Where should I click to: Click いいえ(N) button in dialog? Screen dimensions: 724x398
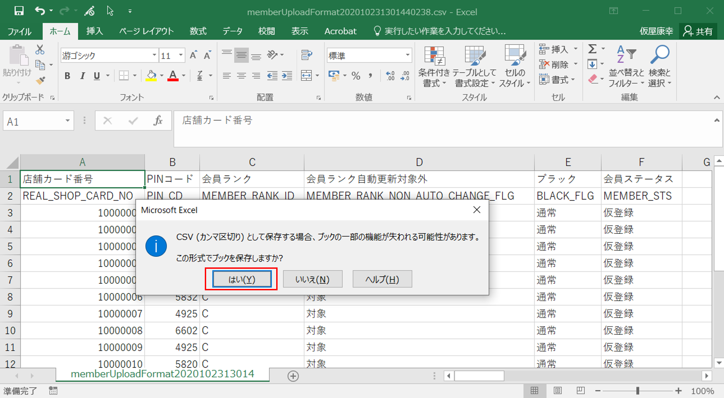pos(312,279)
